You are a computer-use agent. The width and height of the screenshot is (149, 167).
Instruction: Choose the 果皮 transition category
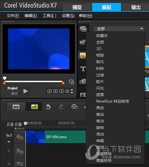(100, 108)
